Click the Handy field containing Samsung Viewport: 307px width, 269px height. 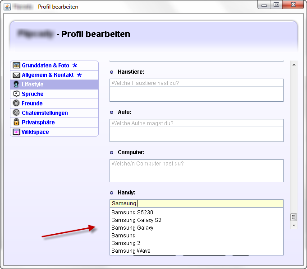tap(197, 203)
